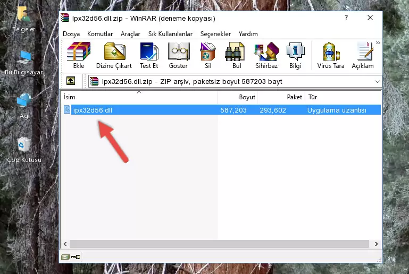The width and height of the screenshot is (409, 274).
Task: Sort by the İsim column header
Action: click(139, 97)
